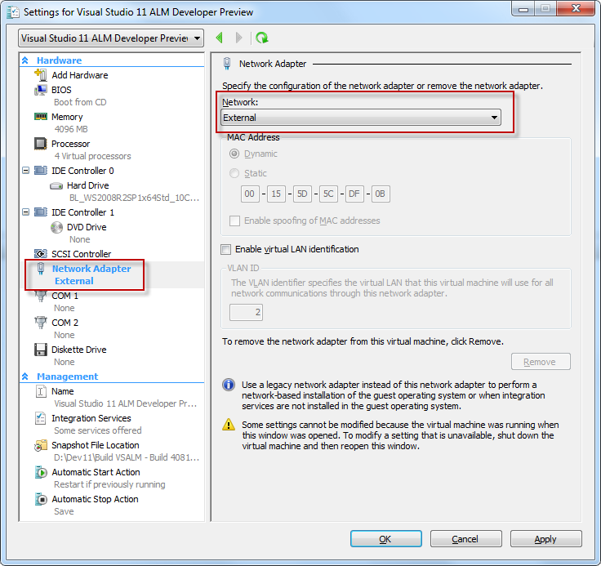Click the Hard Drive icon
601x566 pixels.
(x=56, y=186)
